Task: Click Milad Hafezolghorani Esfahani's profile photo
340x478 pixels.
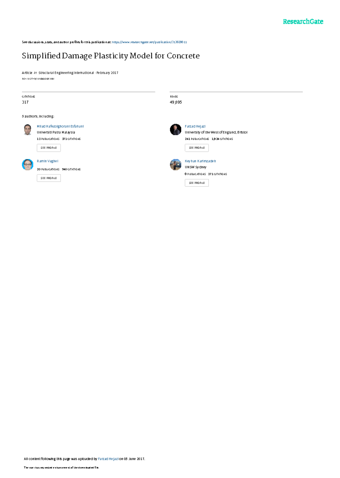Action: pyautogui.click(x=27, y=129)
